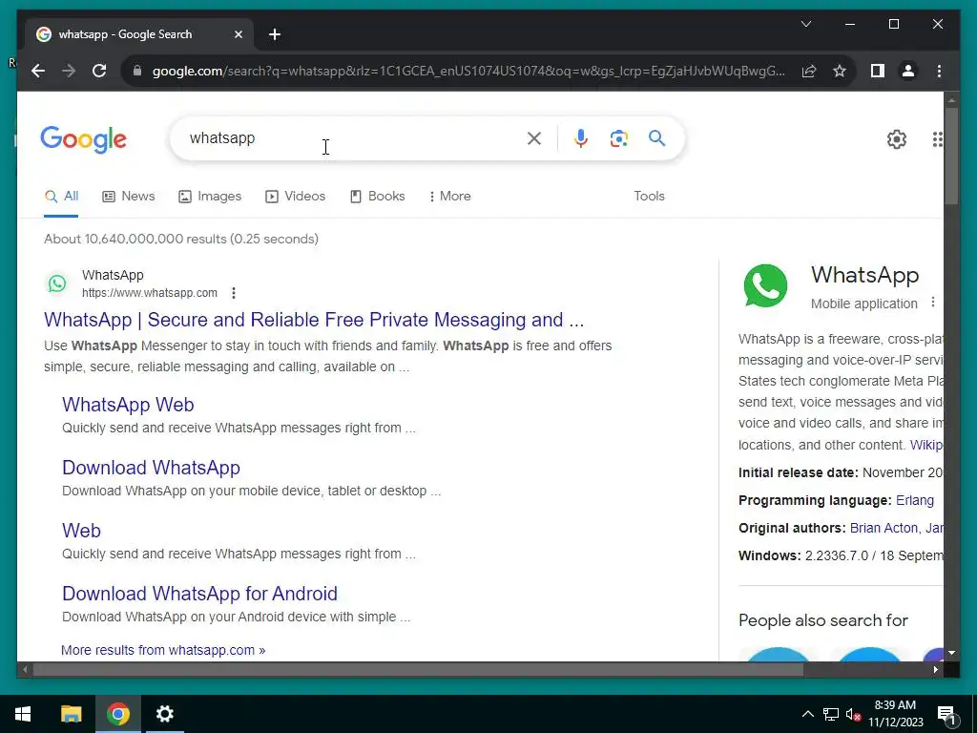Screen dimensions: 977x733
Task: Open File Explorer from the taskbar
Action: tap(71, 714)
